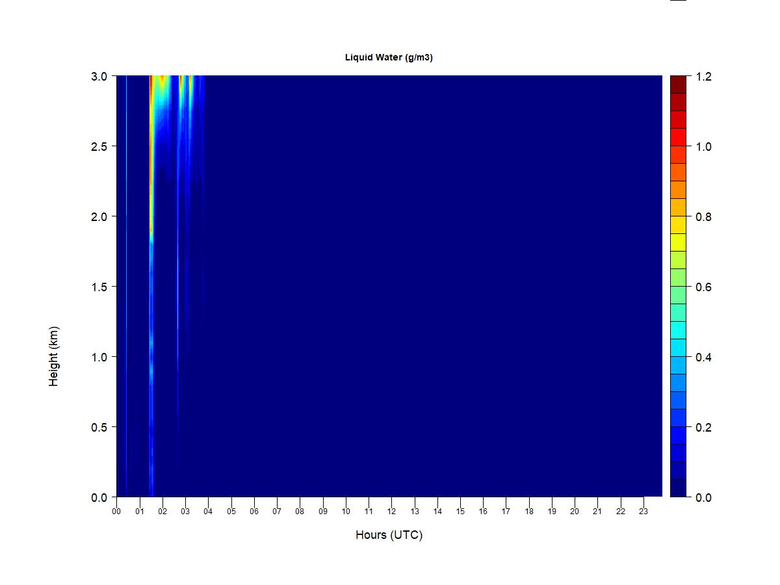Click the dark red swatch atop the colorbar
Image resolution: width=780 pixels, height=585 pixels.
click(679, 84)
